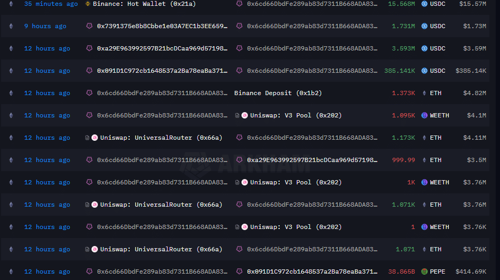Viewport: 500px width, 280px height.
Task: Click the USDC token label in the 15.568M row
Action: click(437, 4)
